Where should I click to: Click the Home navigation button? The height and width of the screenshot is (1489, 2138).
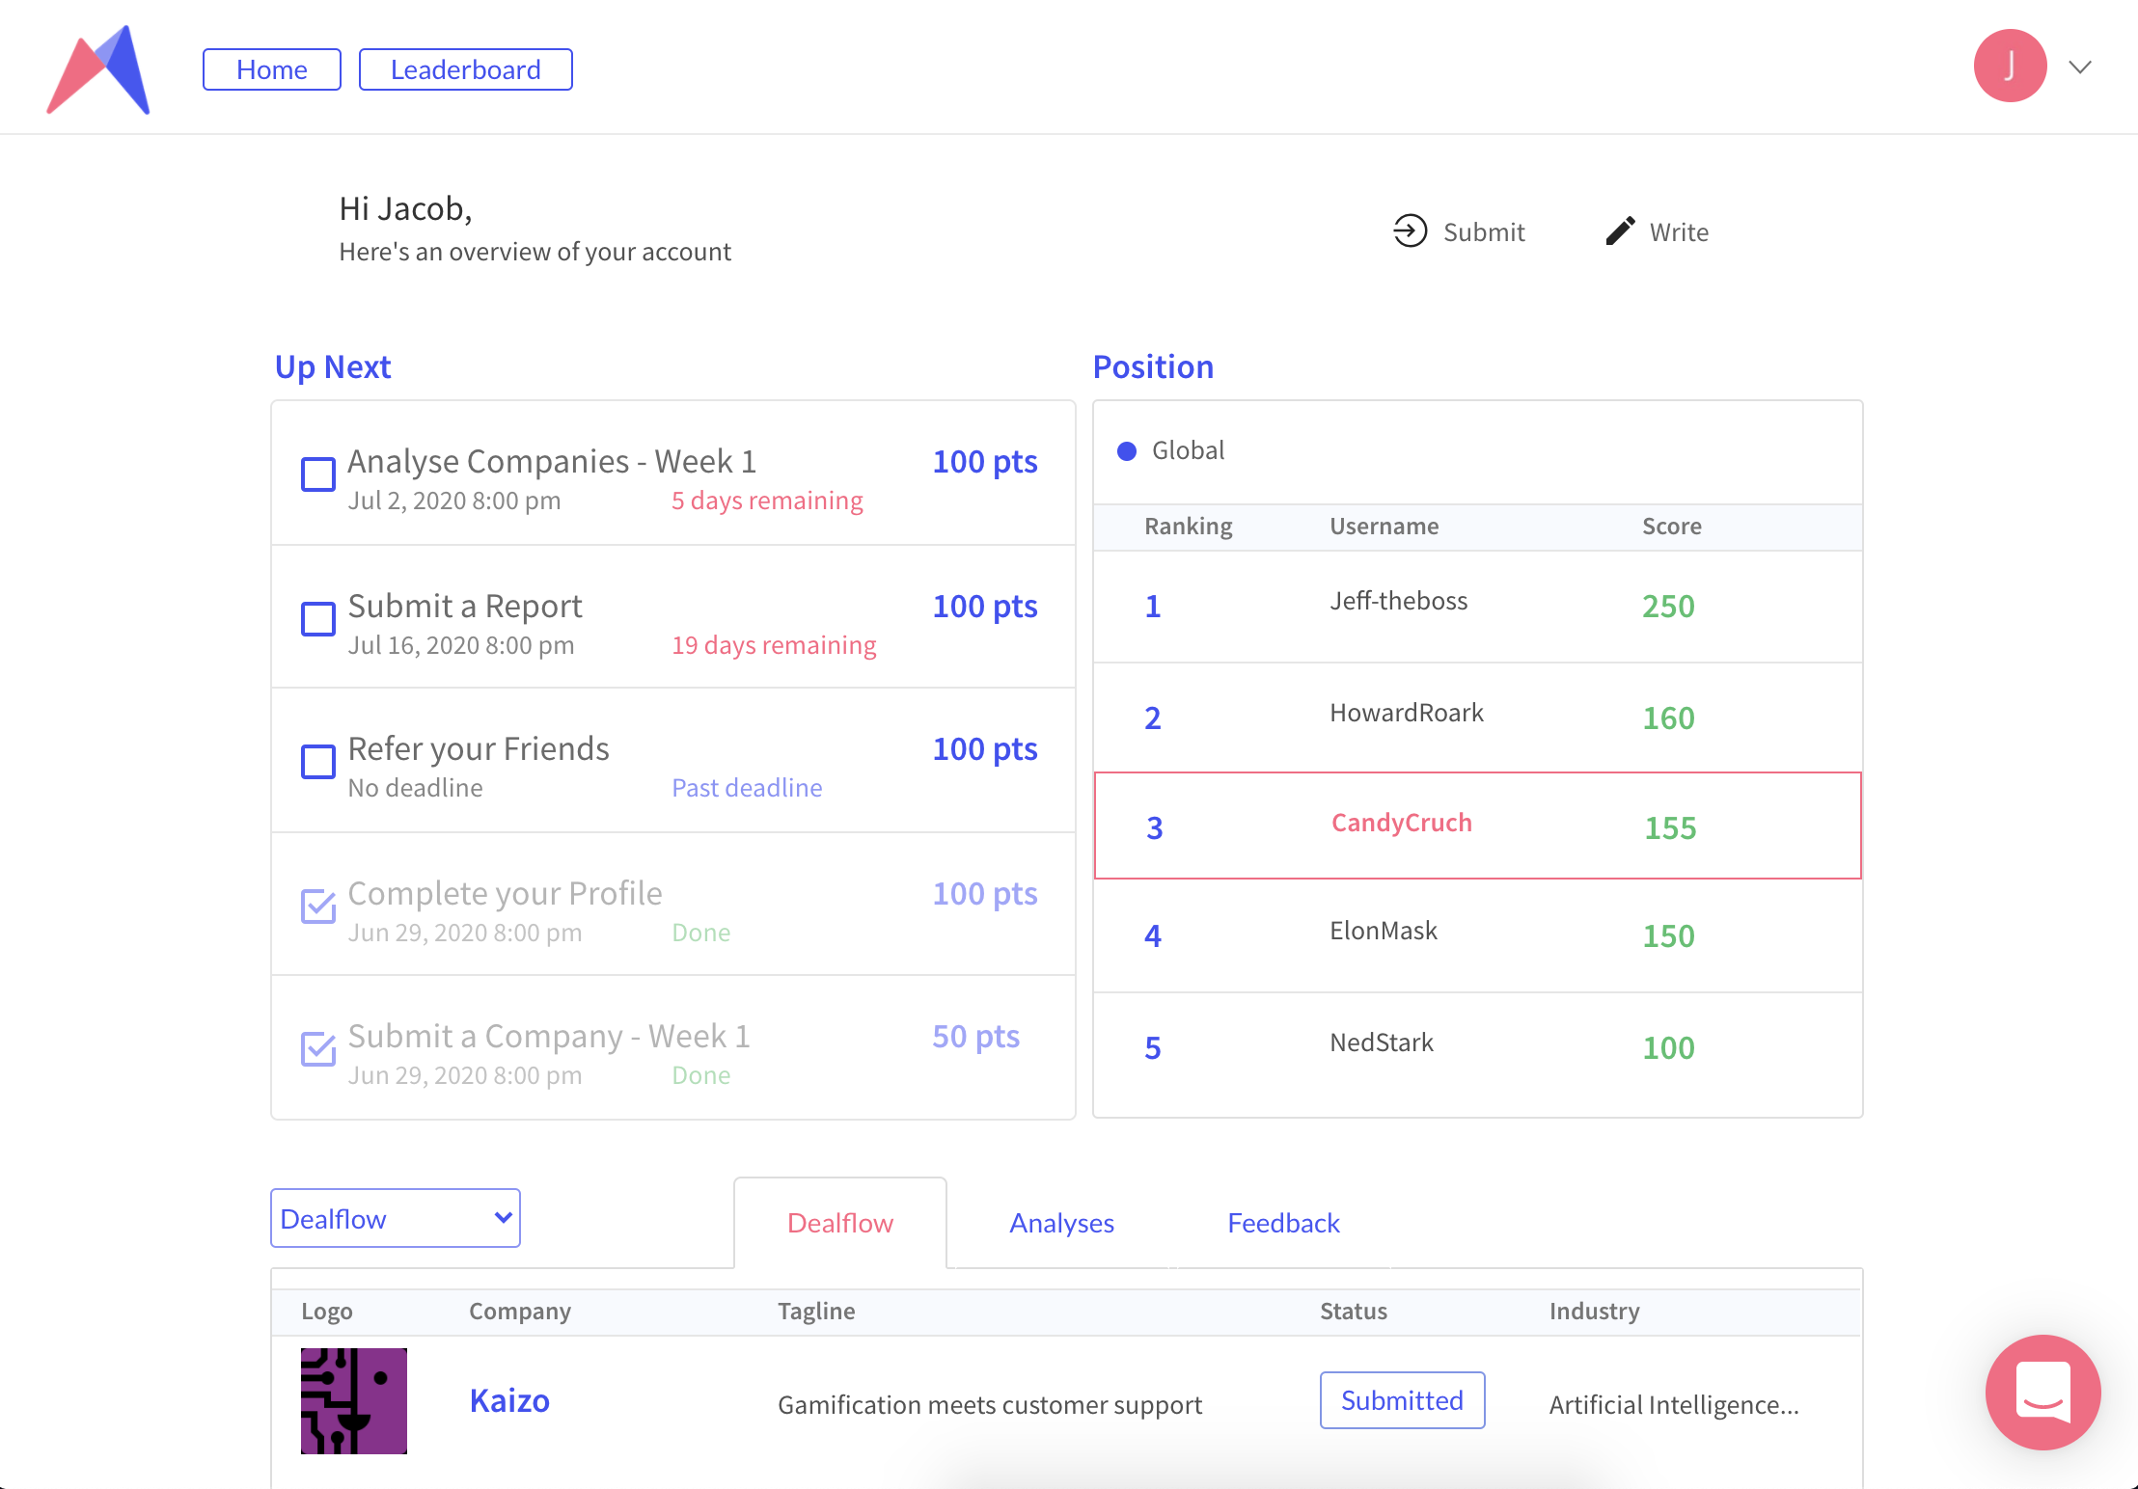[272, 69]
